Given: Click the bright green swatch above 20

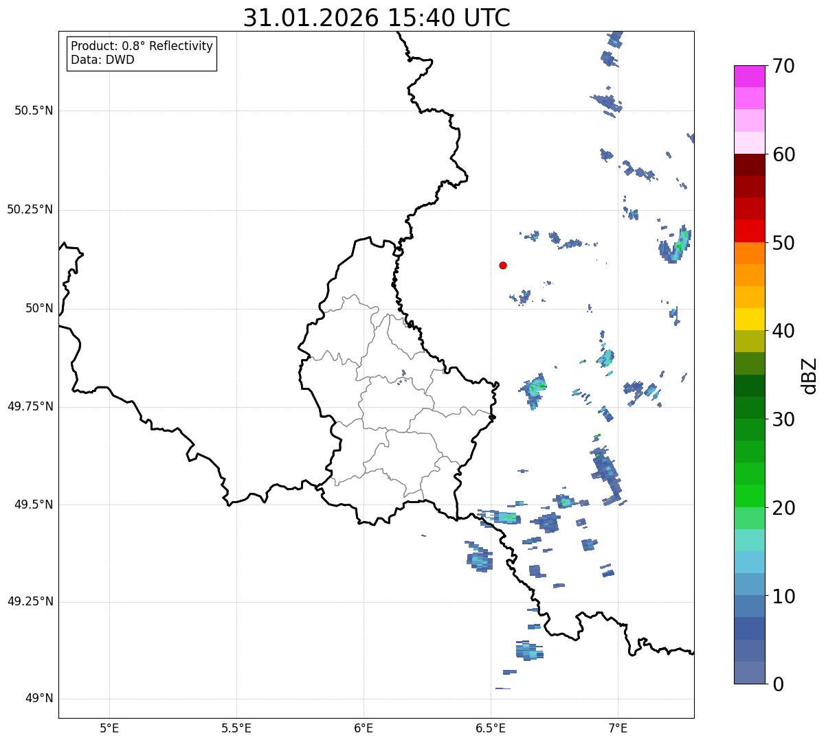Looking at the screenshot, I should point(749,496).
